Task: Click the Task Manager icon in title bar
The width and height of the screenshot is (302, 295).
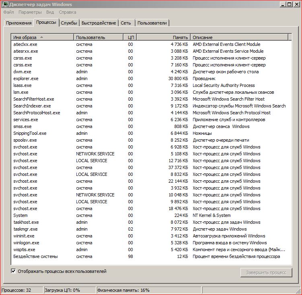Action: tap(4, 4)
